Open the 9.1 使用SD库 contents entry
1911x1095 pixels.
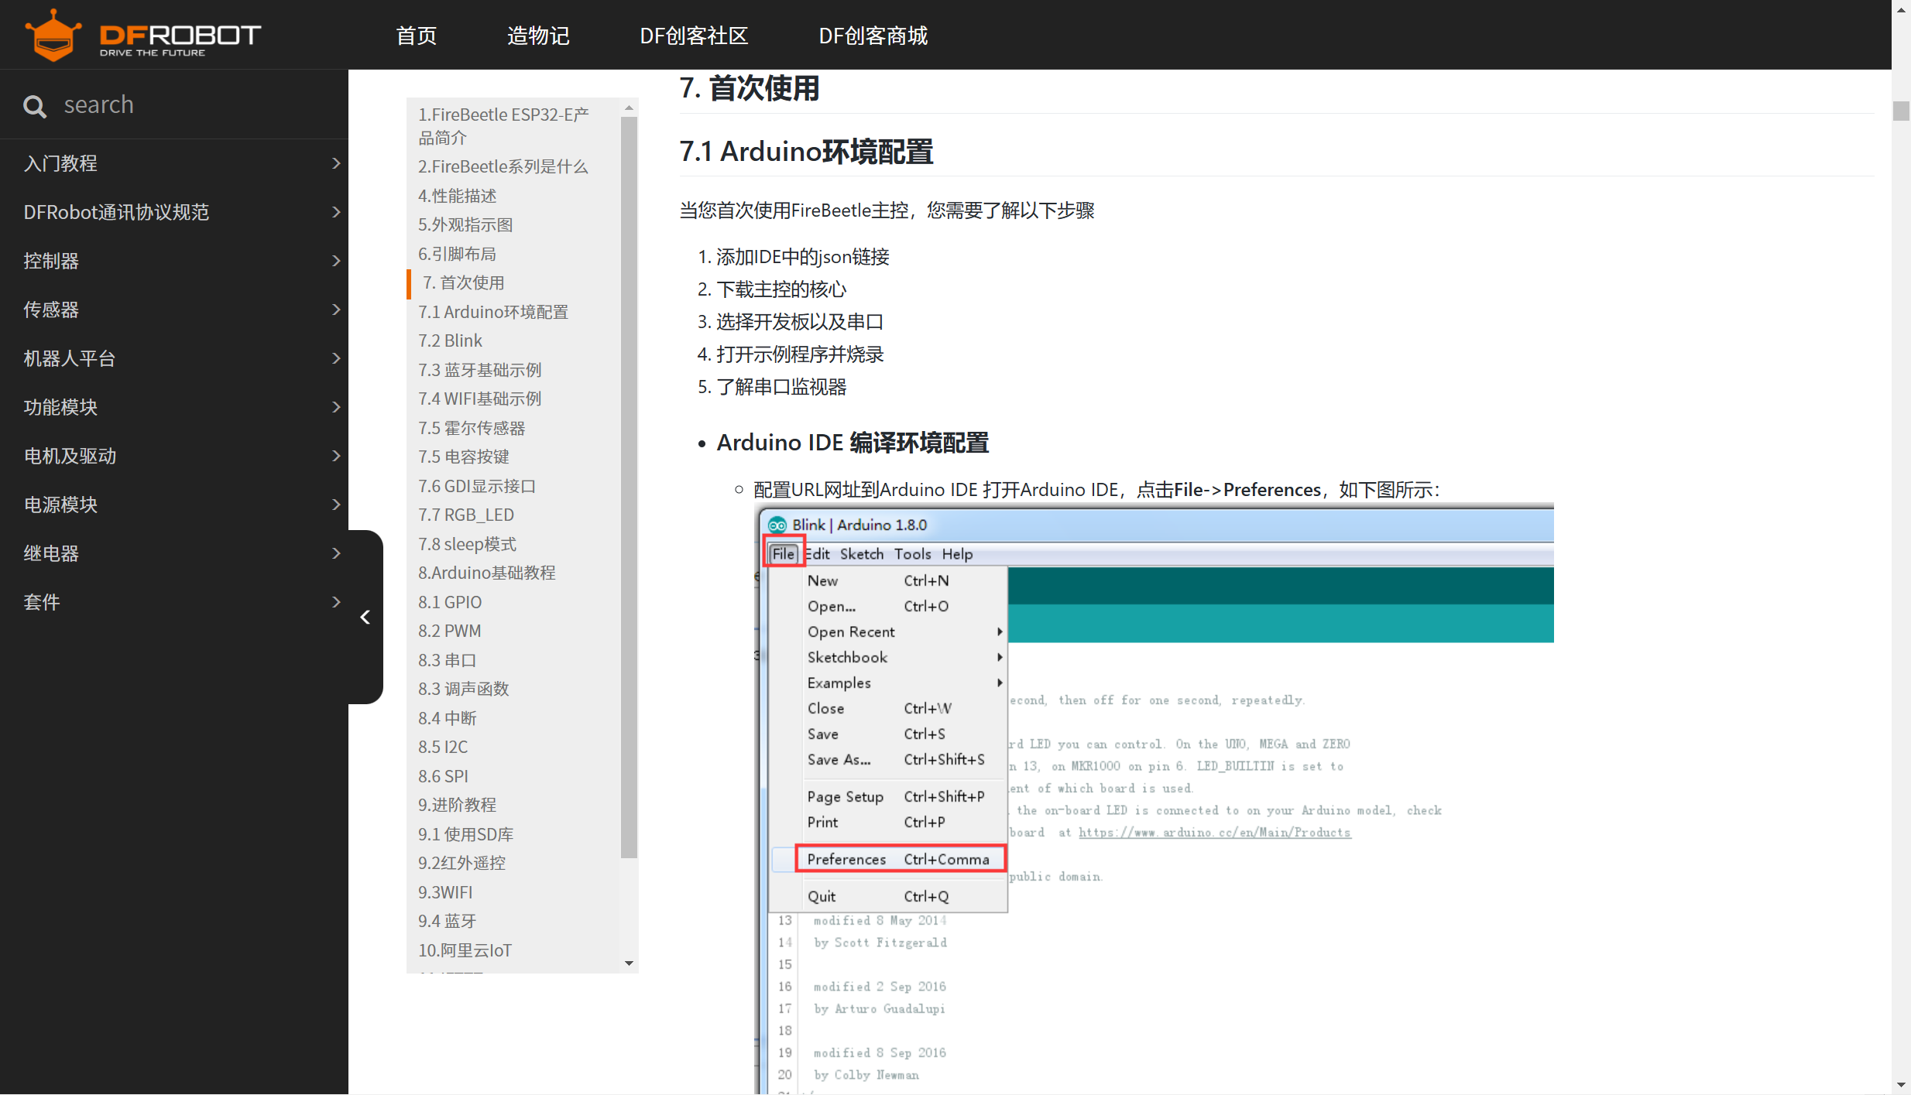[x=466, y=834]
